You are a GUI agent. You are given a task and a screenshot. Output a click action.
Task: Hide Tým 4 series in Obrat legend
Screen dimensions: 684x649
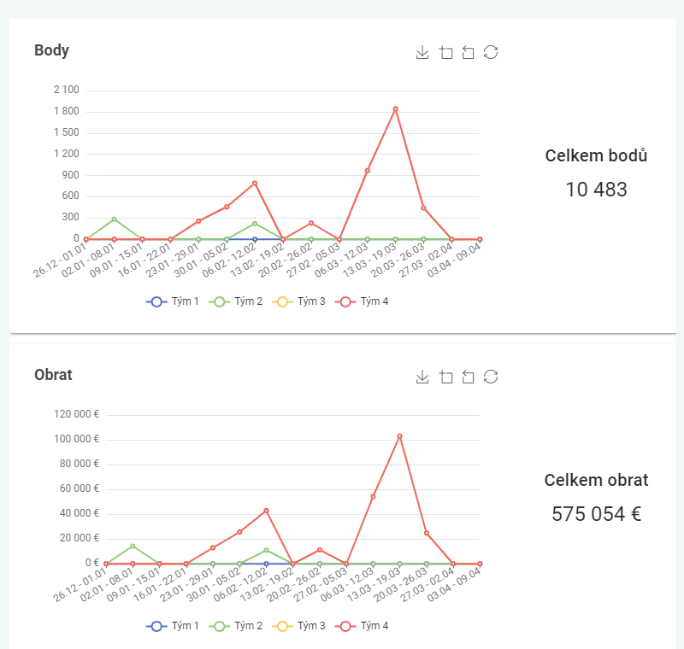click(363, 626)
